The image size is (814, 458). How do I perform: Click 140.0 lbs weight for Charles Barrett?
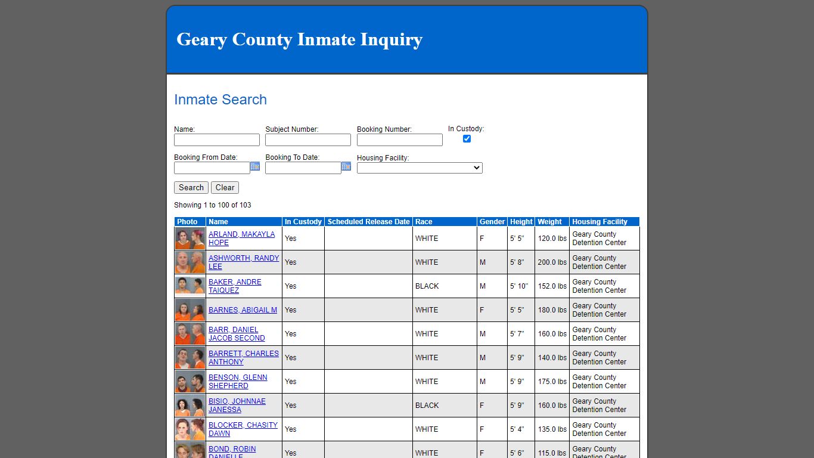coord(552,358)
